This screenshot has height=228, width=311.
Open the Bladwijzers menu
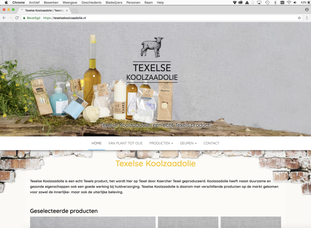(x=114, y=2)
